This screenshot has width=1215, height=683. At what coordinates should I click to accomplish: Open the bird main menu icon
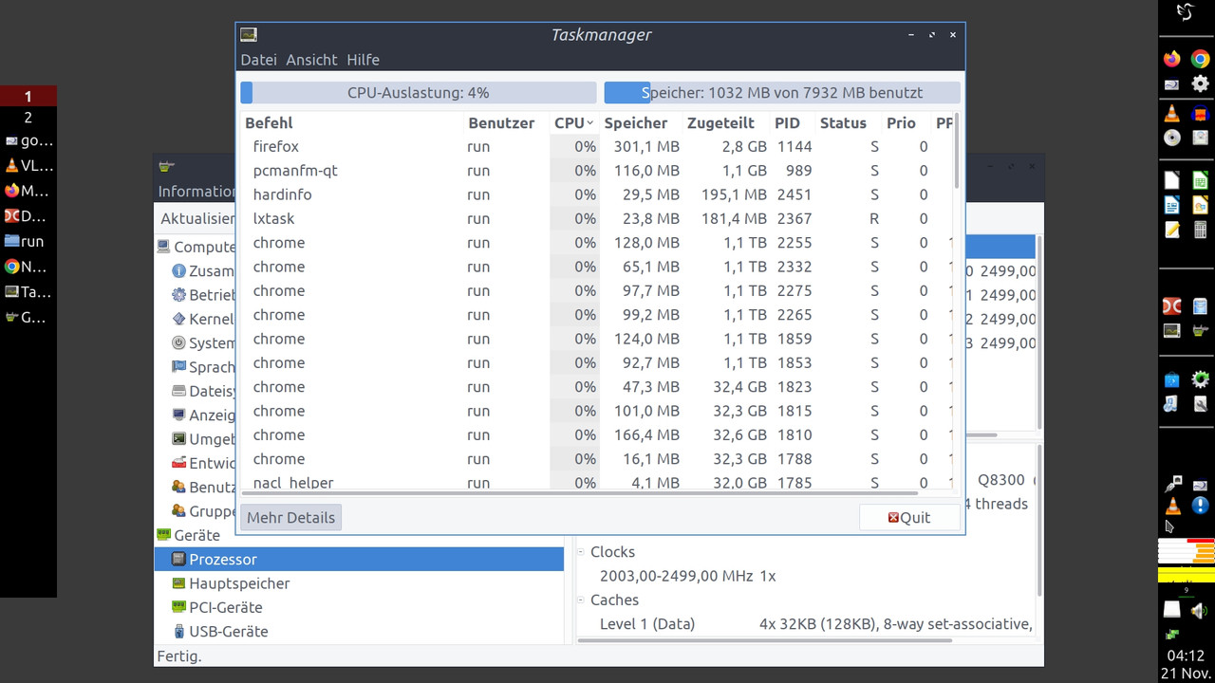(1186, 12)
